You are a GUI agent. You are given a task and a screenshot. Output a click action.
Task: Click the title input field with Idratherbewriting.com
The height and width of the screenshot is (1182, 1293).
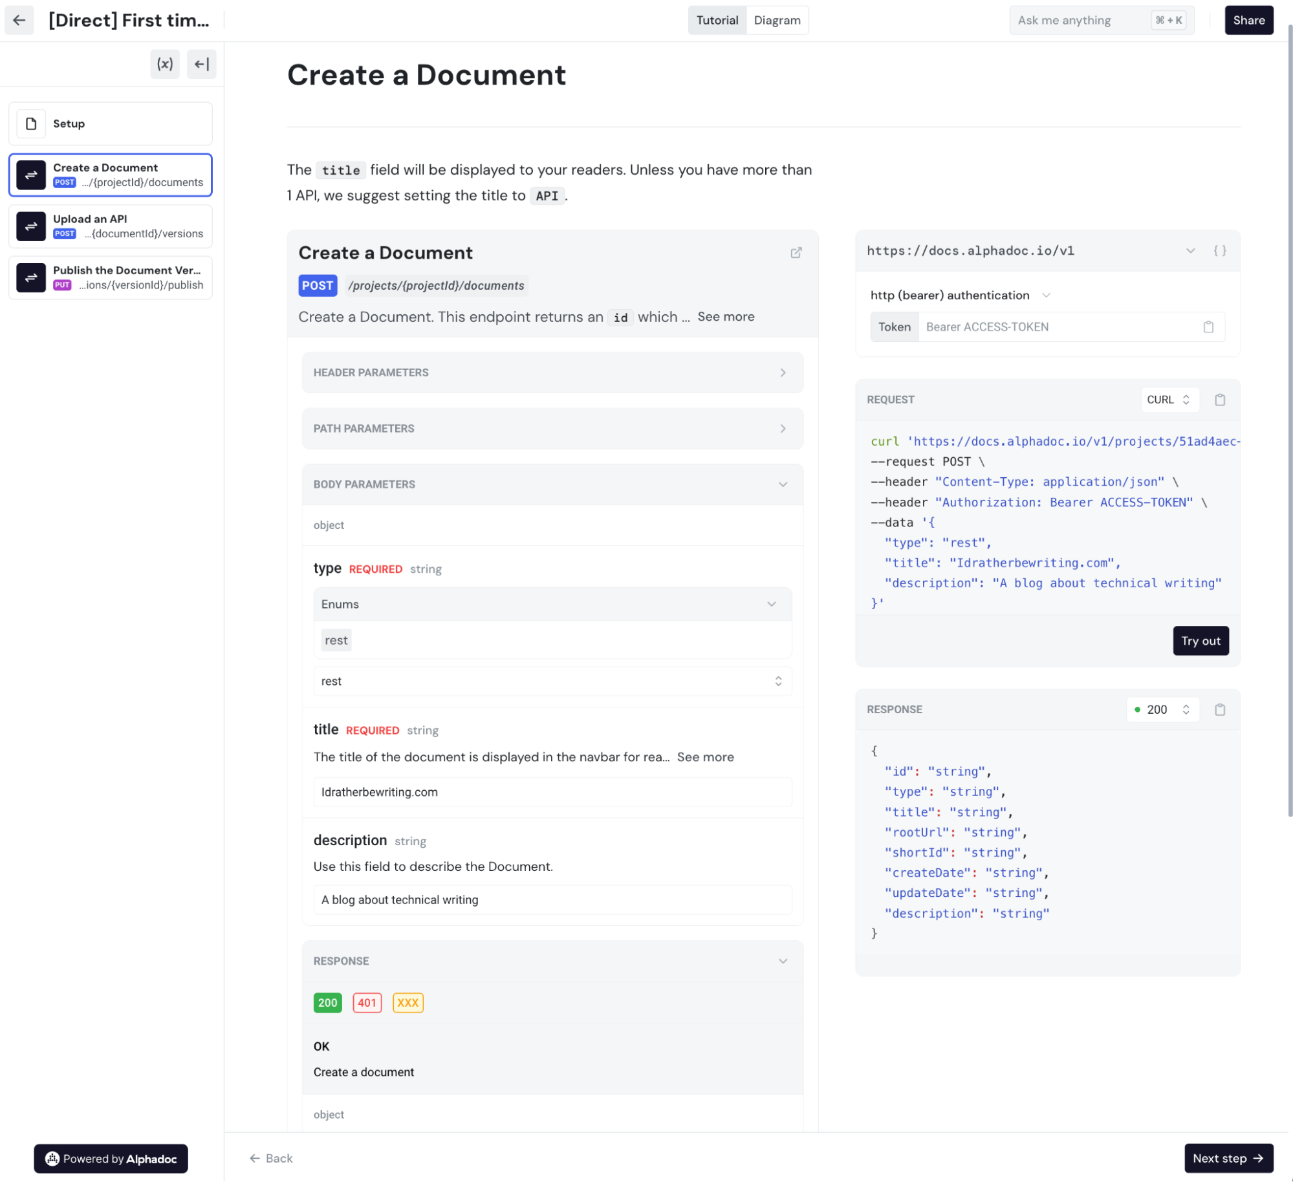pos(550,791)
